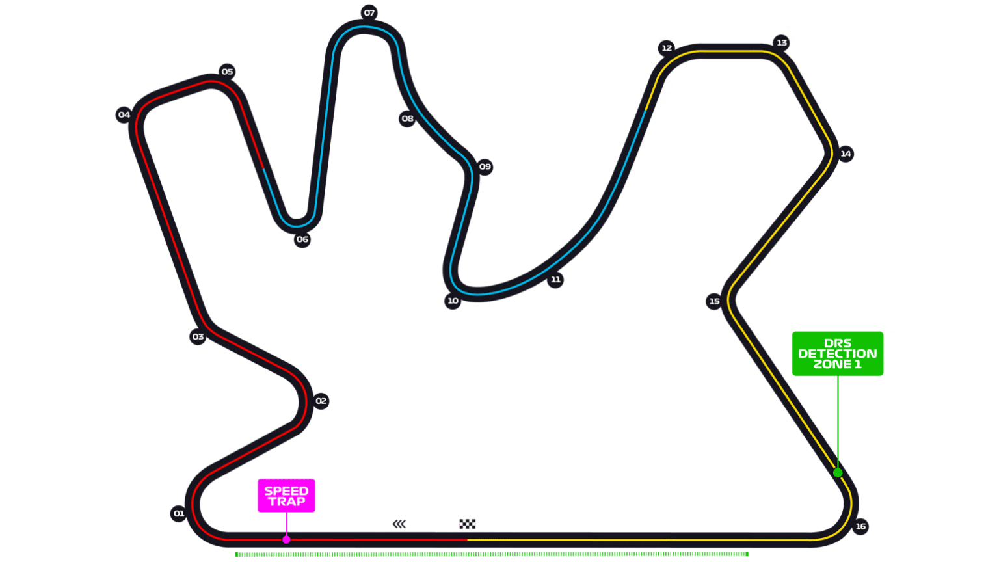Image resolution: width=999 pixels, height=562 pixels.
Task: Click the turn 06 marker
Action: (x=302, y=240)
